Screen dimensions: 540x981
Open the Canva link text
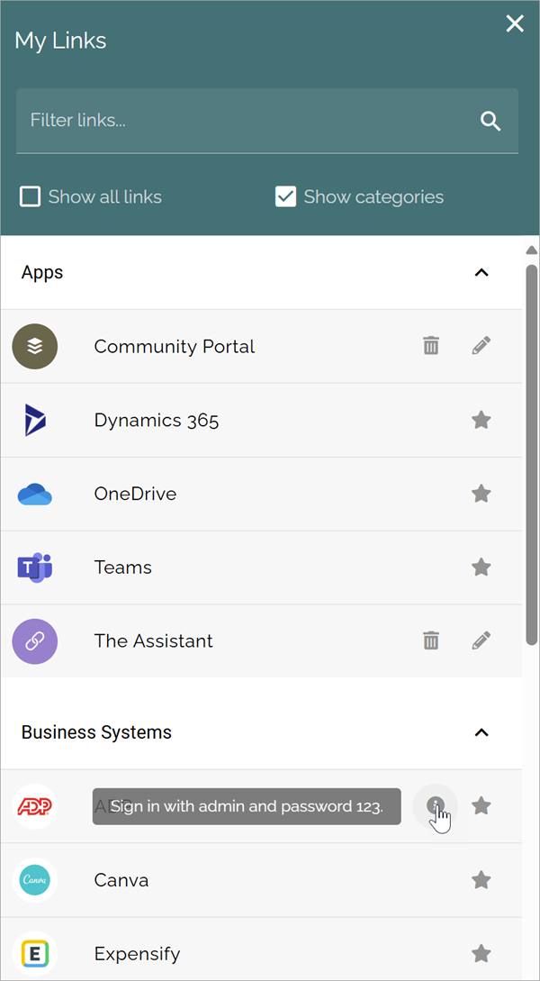click(121, 880)
